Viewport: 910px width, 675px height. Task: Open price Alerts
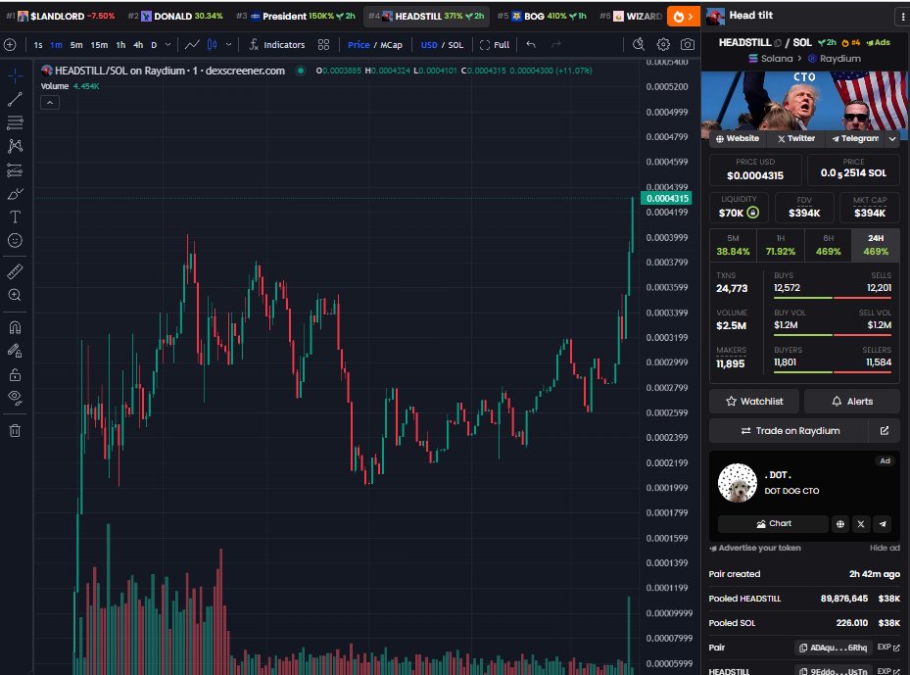coord(852,401)
